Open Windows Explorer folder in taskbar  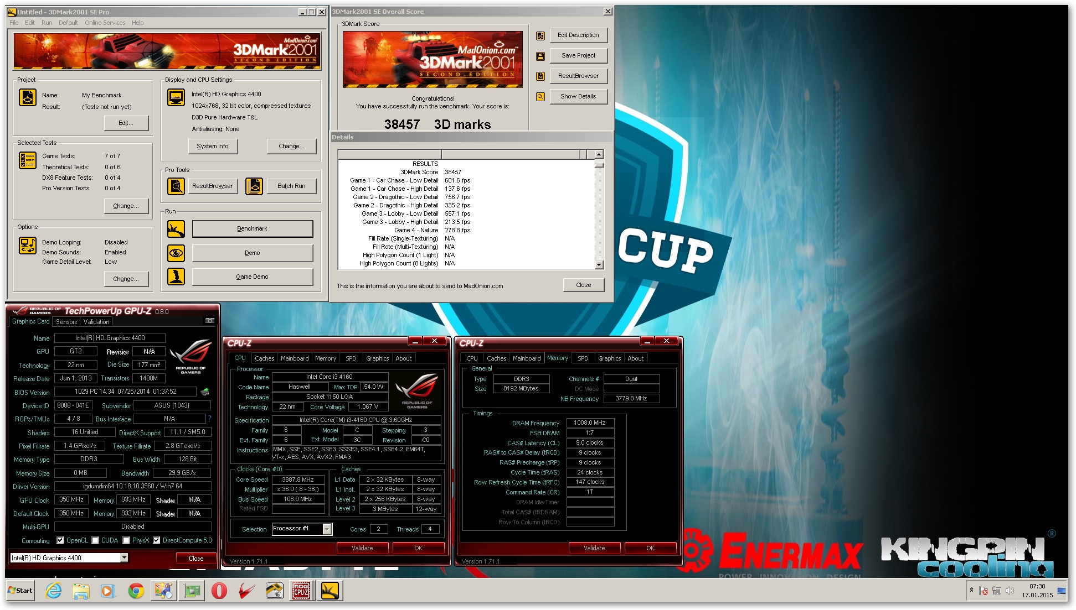tap(81, 591)
